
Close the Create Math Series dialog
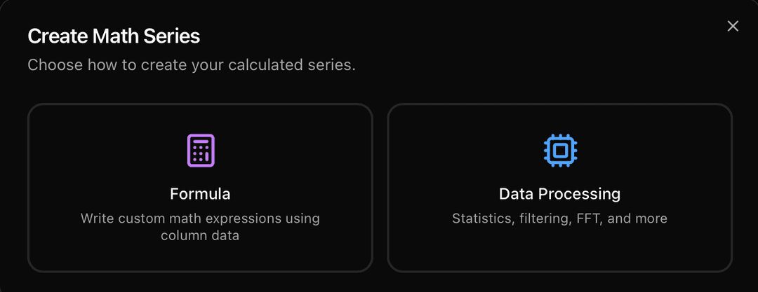coord(733,26)
